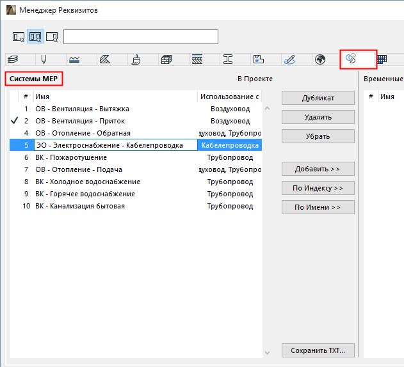
Task: Open the Cities globe tab
Action: [320, 59]
